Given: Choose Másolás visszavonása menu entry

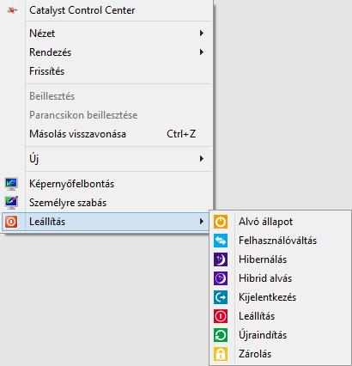Looking at the screenshot, I should (x=106, y=134).
